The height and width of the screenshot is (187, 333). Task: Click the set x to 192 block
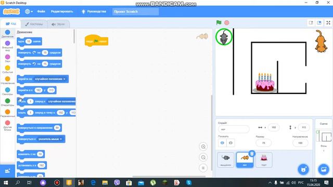pyautogui.click(x=32, y=165)
